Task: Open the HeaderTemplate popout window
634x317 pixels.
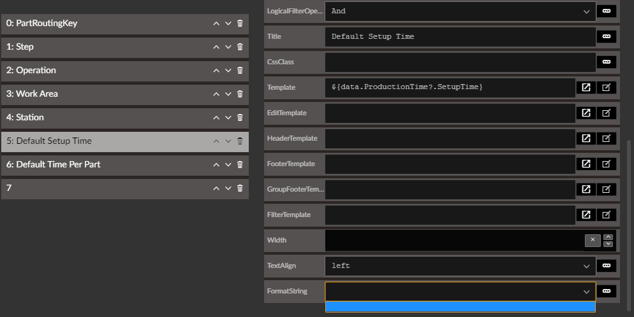Action: [x=586, y=138]
